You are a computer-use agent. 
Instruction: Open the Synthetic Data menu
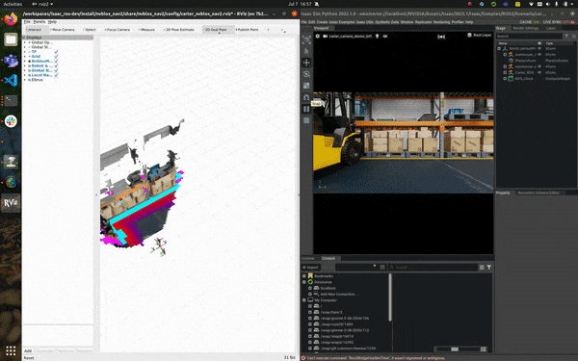[386, 22]
